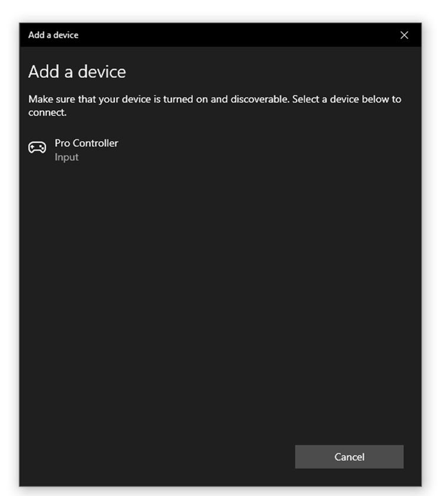Click the Input label under Pro Controller
This screenshot has height=496, width=442.
click(x=67, y=157)
